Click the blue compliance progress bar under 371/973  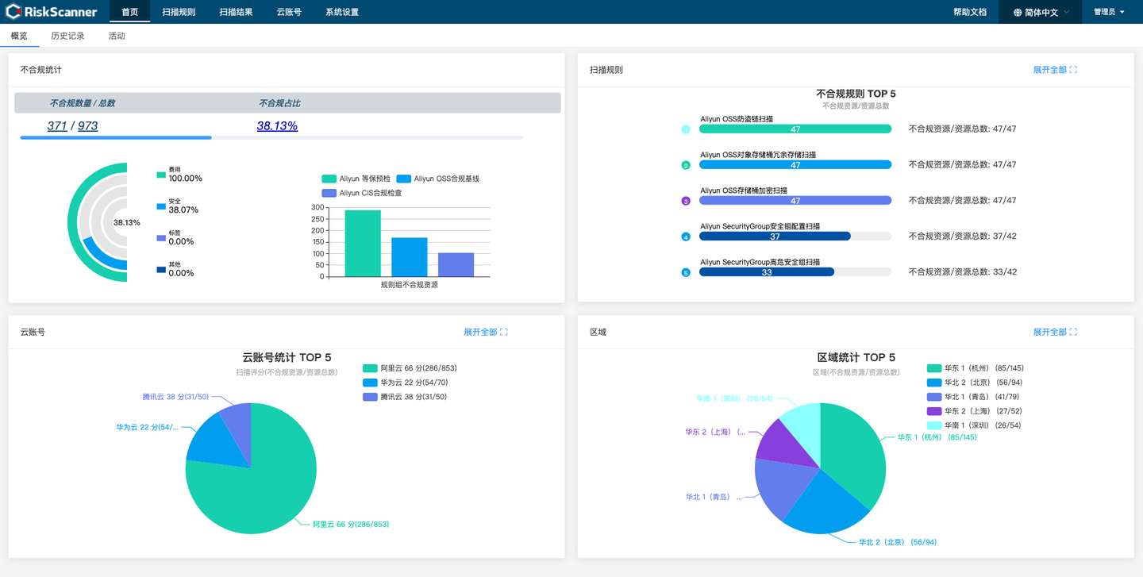(x=114, y=137)
